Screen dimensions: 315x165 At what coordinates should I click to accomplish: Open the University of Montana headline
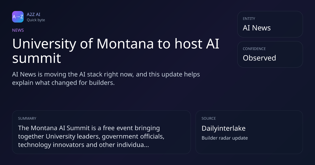pos(116,51)
